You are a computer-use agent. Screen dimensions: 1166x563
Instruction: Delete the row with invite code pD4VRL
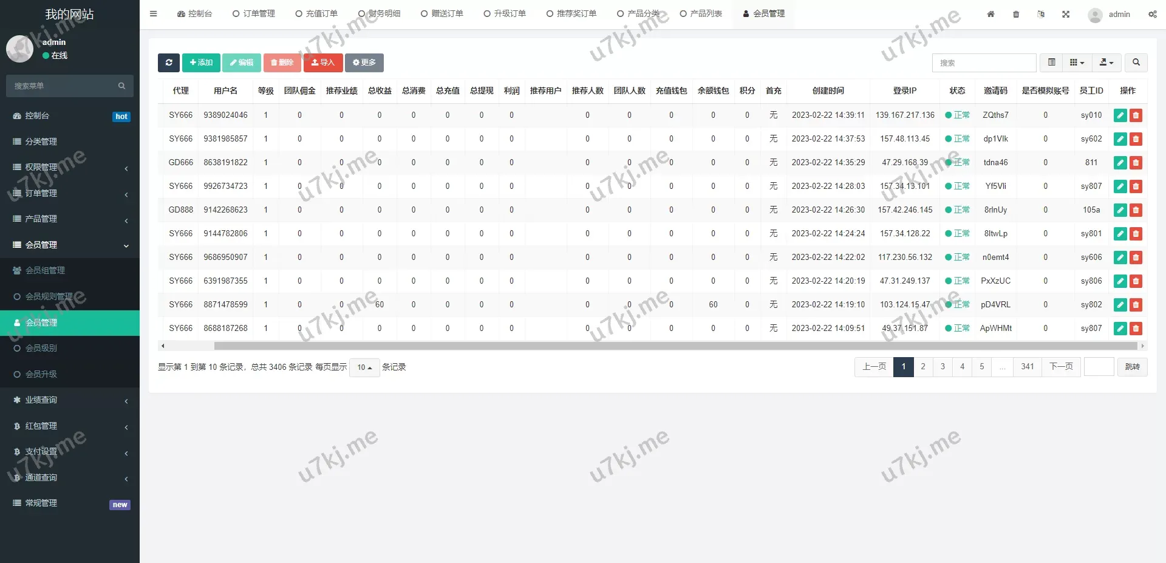(x=1136, y=305)
